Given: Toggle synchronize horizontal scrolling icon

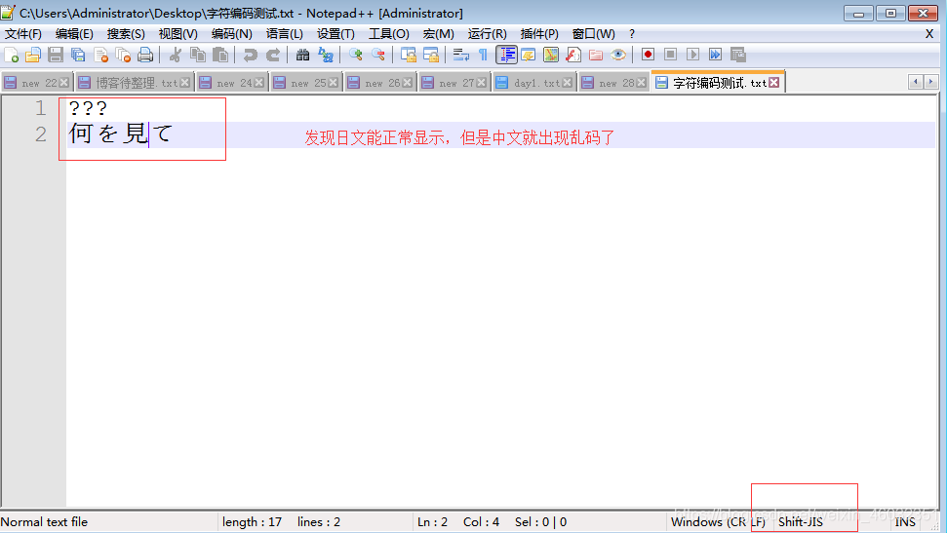Looking at the screenshot, I should click(431, 55).
